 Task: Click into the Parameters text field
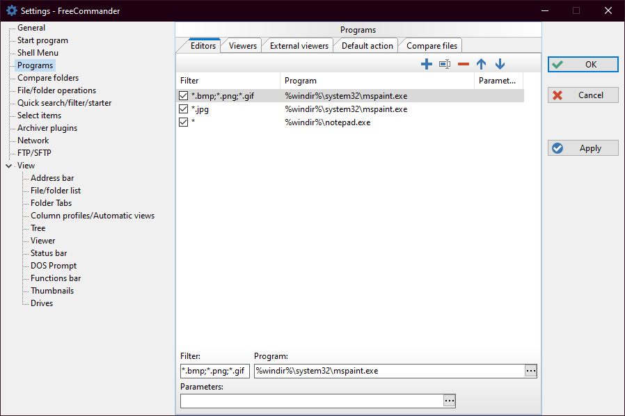click(x=311, y=401)
